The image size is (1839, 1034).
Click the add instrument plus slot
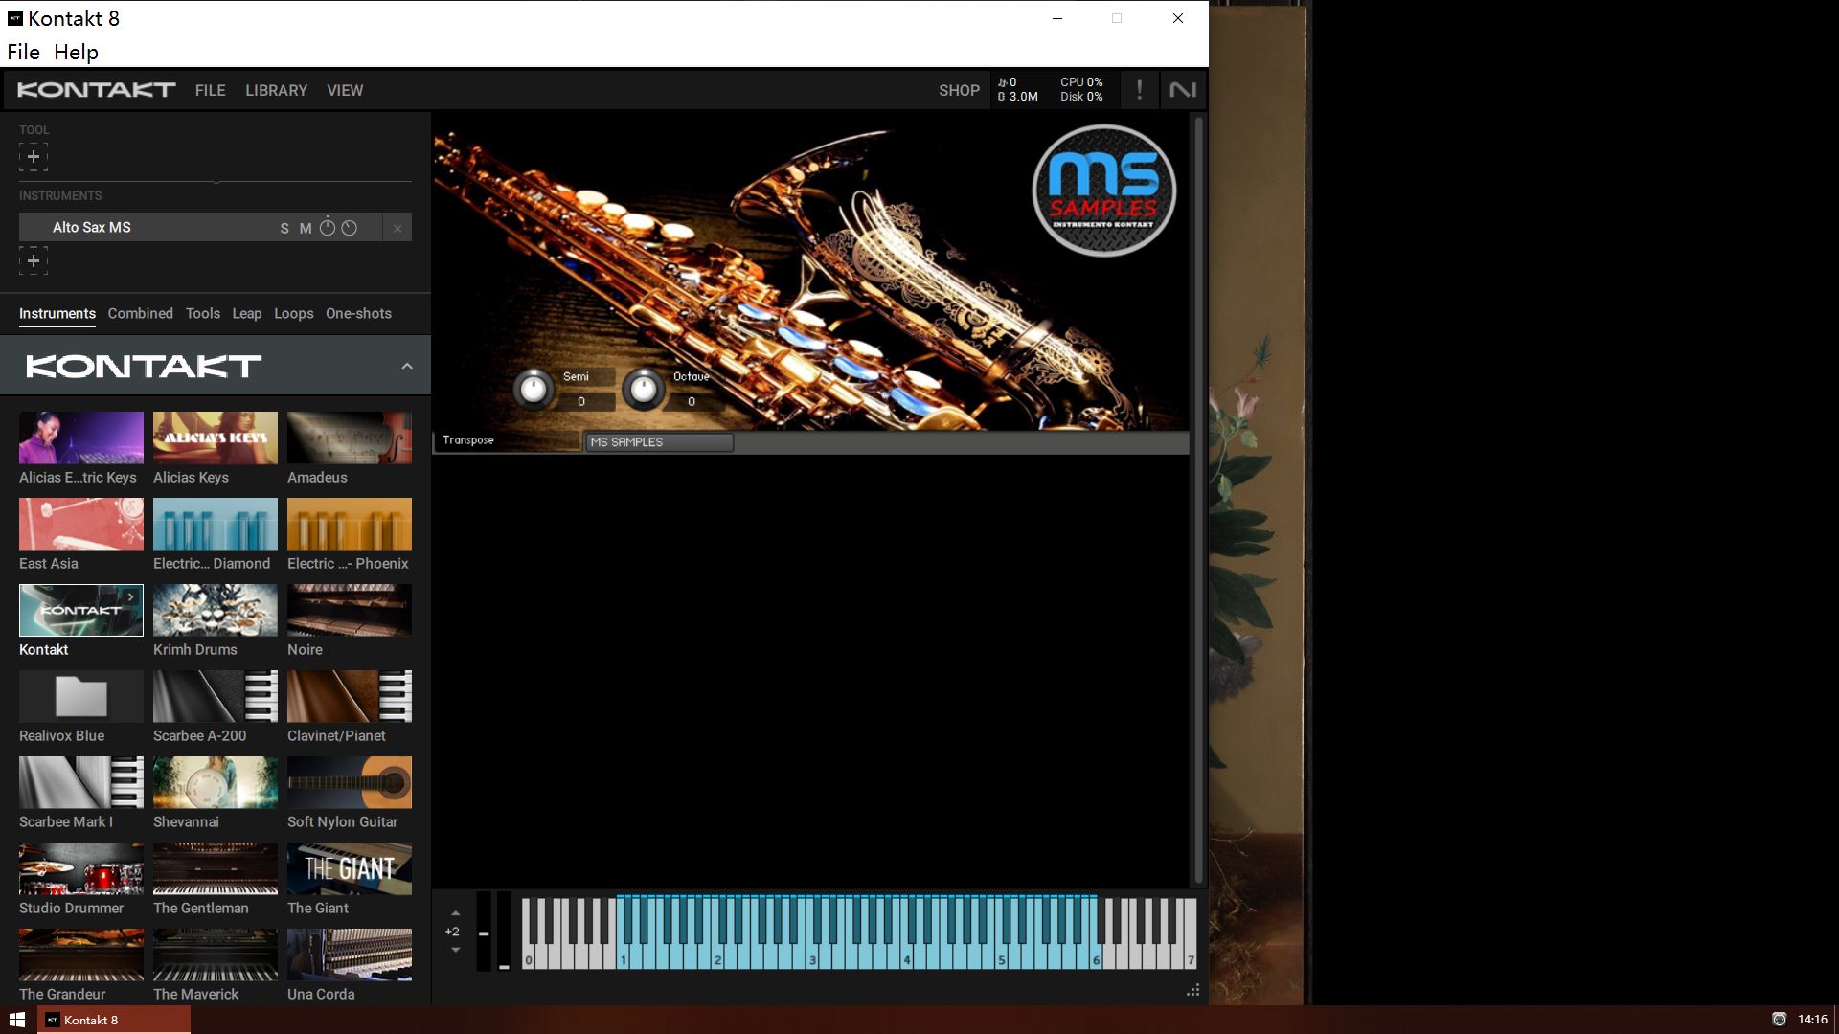coord(33,260)
